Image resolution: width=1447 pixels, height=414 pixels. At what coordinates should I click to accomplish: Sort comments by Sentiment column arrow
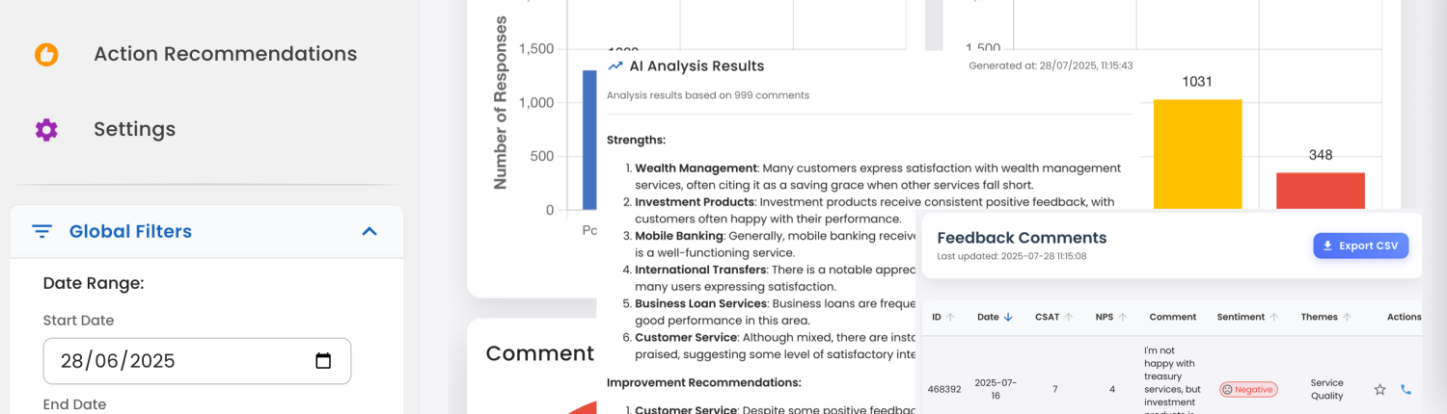[x=1273, y=317]
